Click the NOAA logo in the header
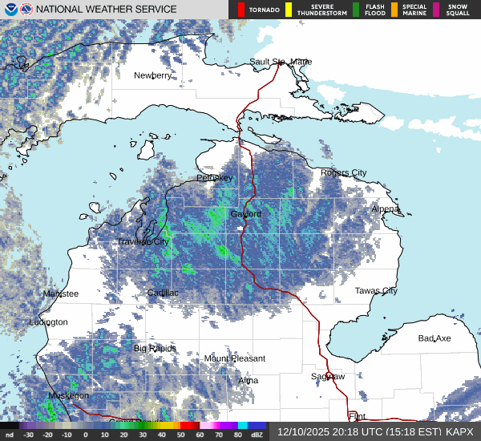 click(10, 10)
